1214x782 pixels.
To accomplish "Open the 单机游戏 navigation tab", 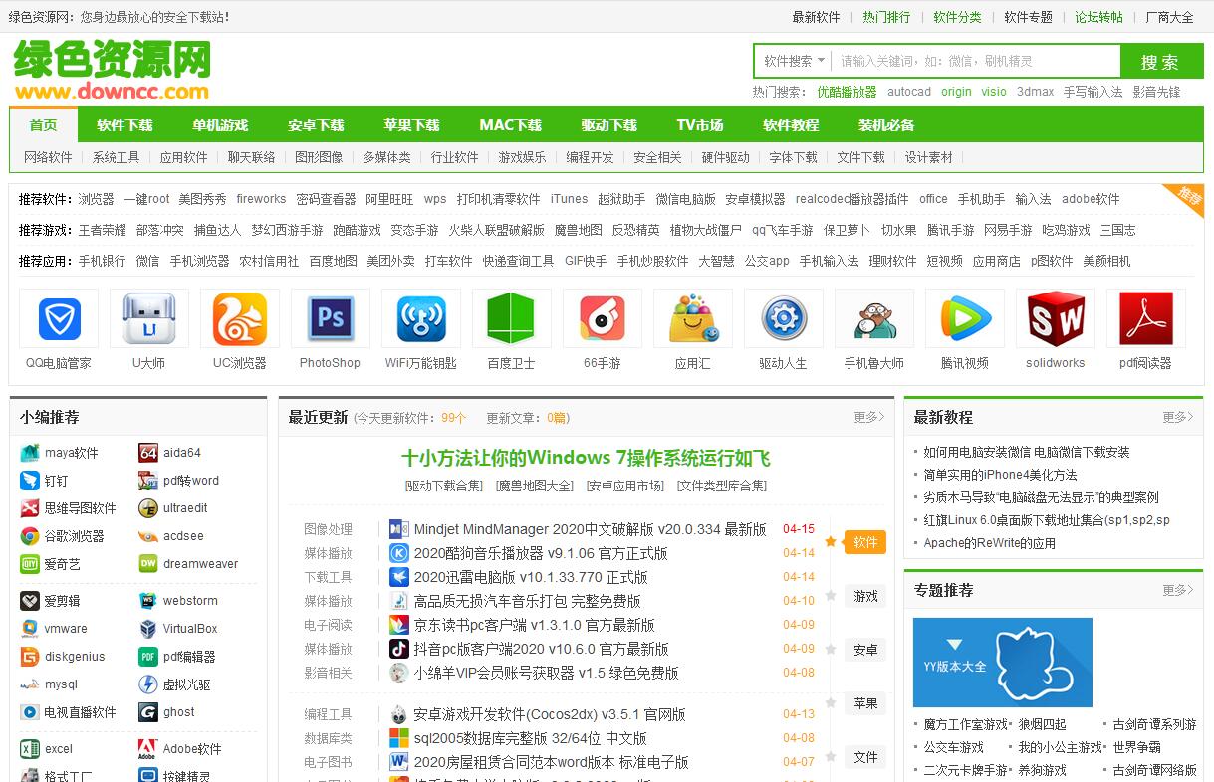I will [x=220, y=125].
